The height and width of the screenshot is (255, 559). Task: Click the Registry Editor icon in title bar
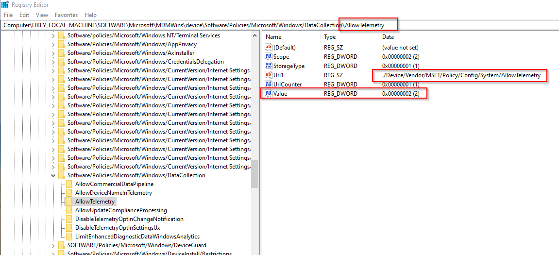5,5
